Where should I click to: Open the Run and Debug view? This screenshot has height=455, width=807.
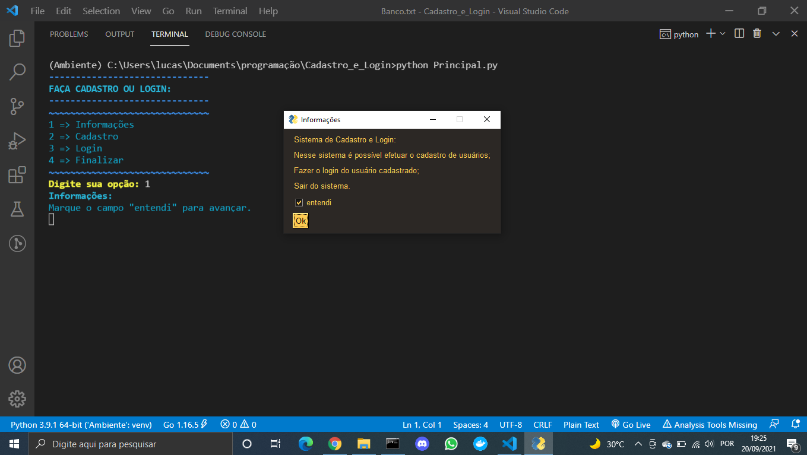tap(17, 141)
